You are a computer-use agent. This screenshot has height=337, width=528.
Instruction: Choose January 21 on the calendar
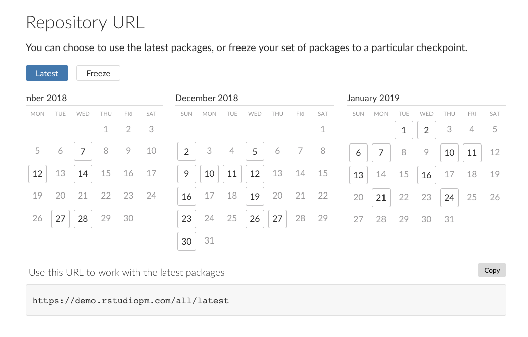click(x=381, y=198)
